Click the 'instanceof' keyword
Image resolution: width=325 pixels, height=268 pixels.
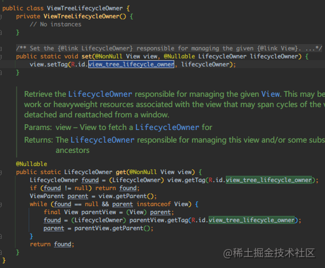point(154,204)
